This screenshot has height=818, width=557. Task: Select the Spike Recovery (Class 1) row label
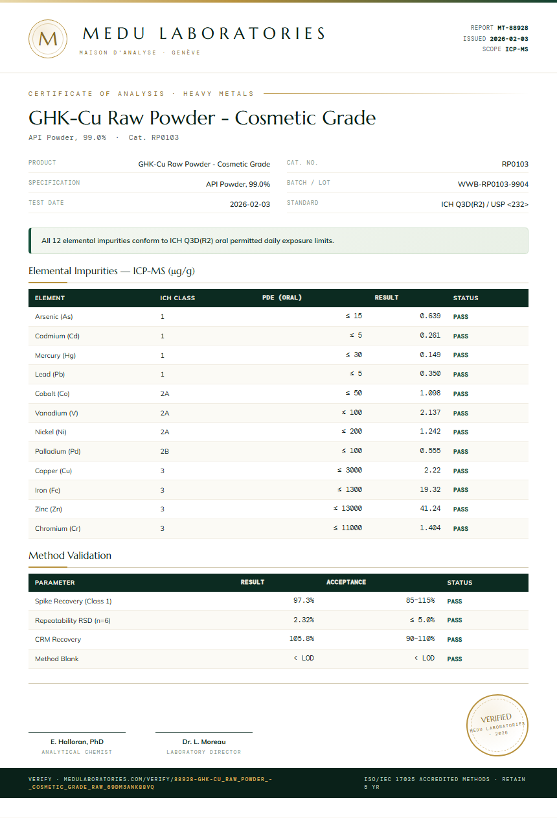(73, 602)
